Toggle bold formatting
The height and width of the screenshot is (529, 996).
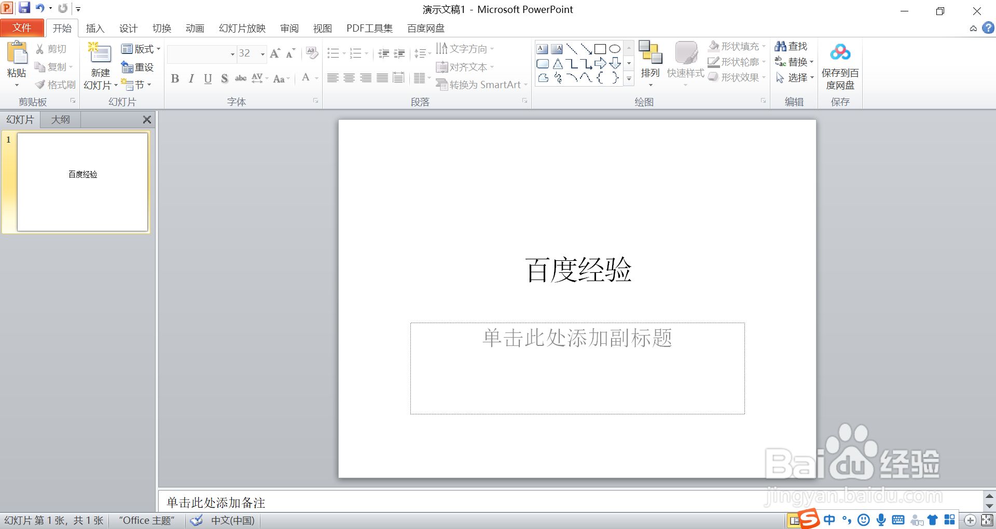[174, 78]
